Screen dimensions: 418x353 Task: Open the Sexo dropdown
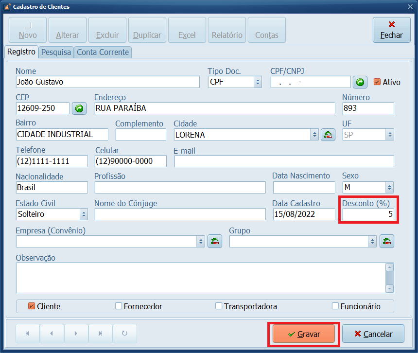[x=389, y=187]
